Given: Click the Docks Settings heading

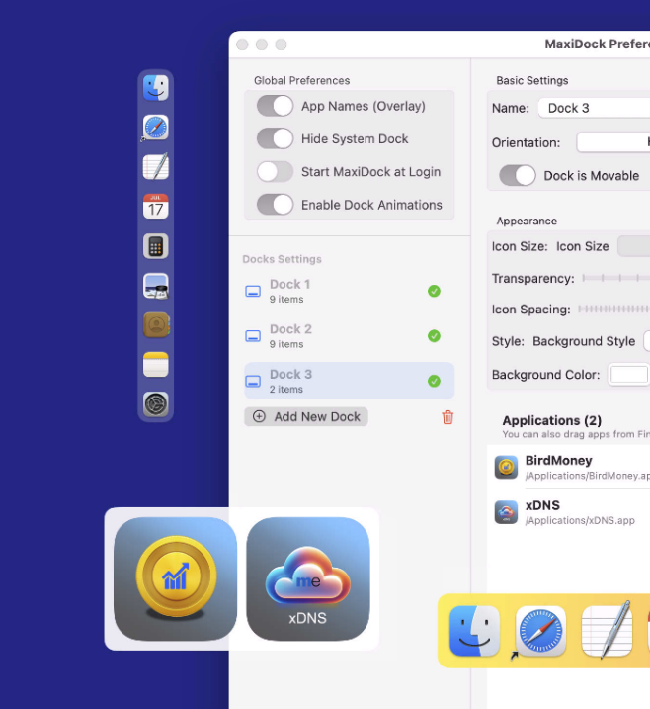Looking at the screenshot, I should click(282, 259).
